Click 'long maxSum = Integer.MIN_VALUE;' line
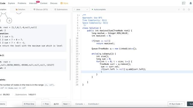The image size is (193, 108). [110, 33]
